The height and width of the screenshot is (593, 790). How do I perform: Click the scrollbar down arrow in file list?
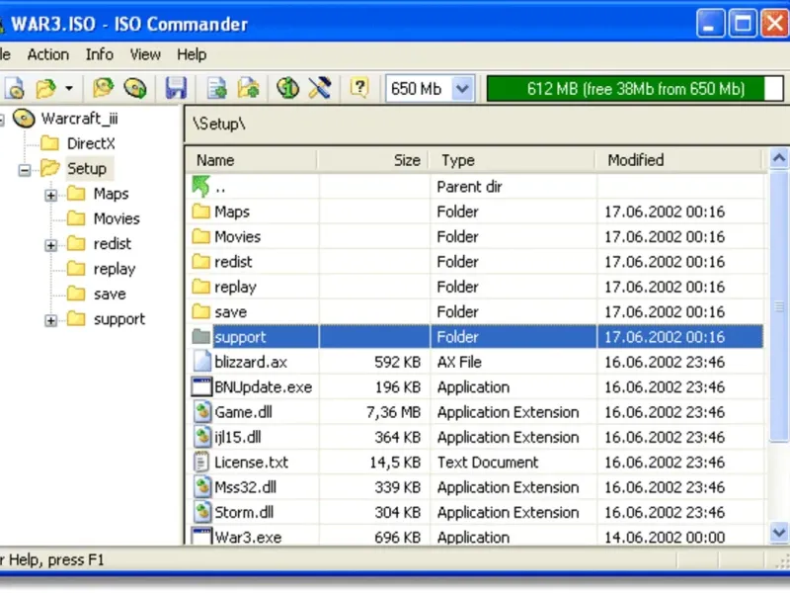pyautogui.click(x=779, y=533)
